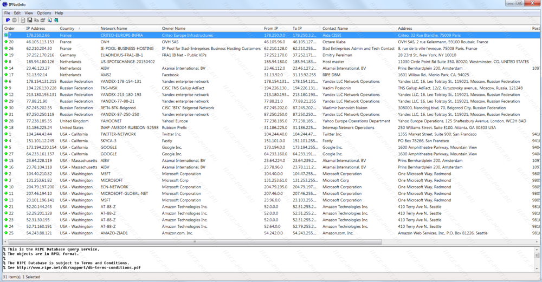
Task: Click the Facebook owner name cell
Action: 170,75
